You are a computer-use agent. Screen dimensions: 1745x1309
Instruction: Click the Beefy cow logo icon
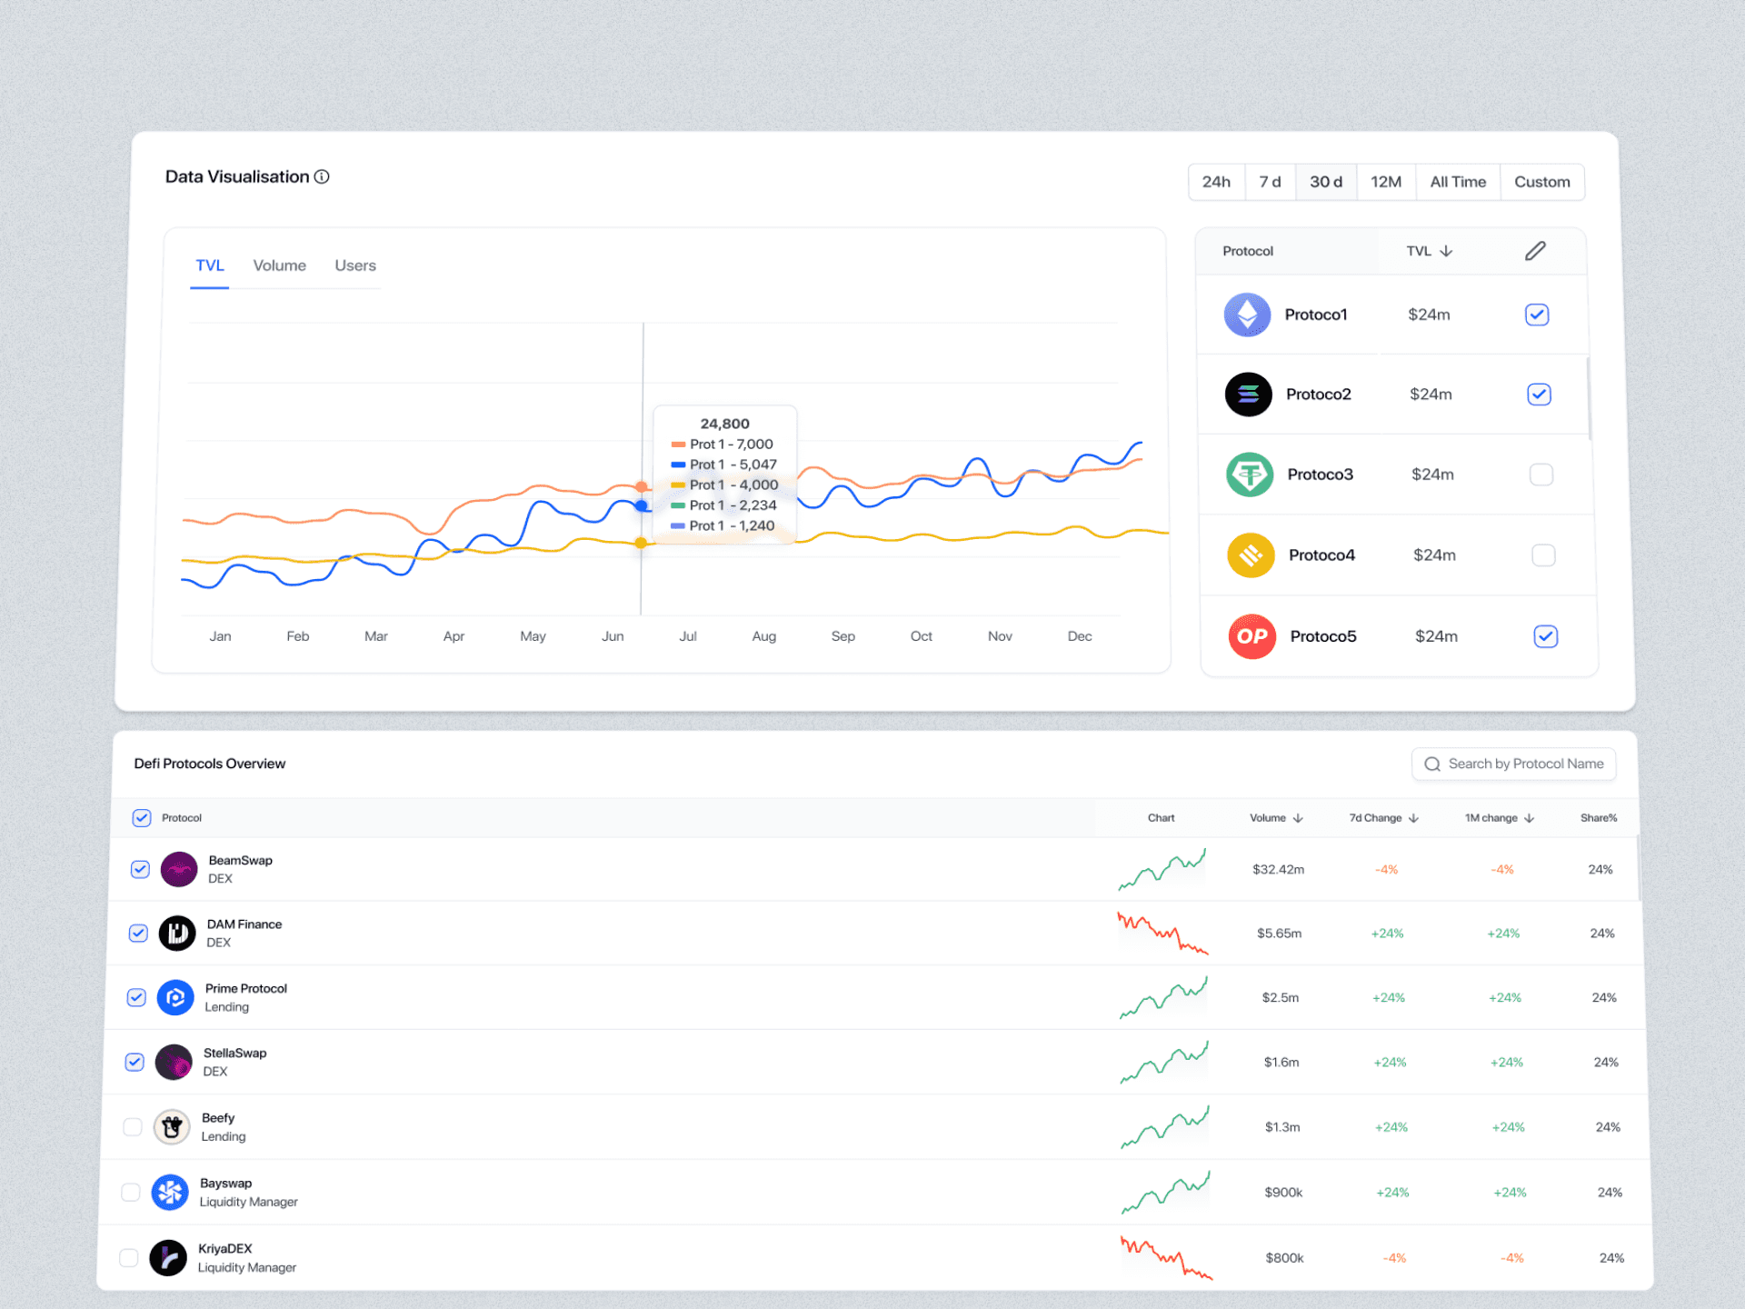tap(171, 1127)
